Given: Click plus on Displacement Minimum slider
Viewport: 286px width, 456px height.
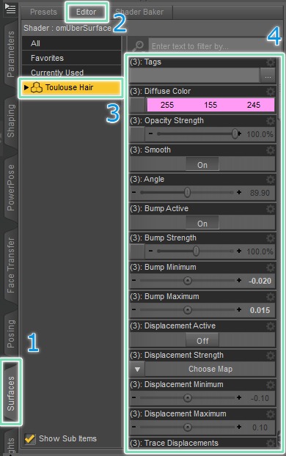Looking at the screenshot, I should [x=239, y=397].
